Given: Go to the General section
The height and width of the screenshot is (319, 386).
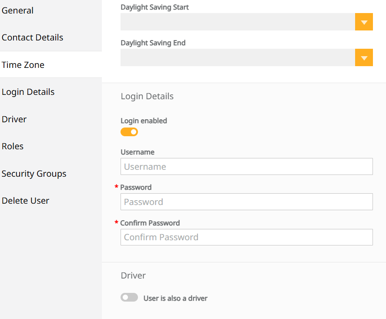Looking at the screenshot, I should pos(17,10).
